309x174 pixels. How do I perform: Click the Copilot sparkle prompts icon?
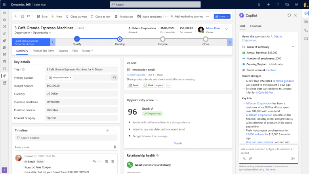point(244,159)
